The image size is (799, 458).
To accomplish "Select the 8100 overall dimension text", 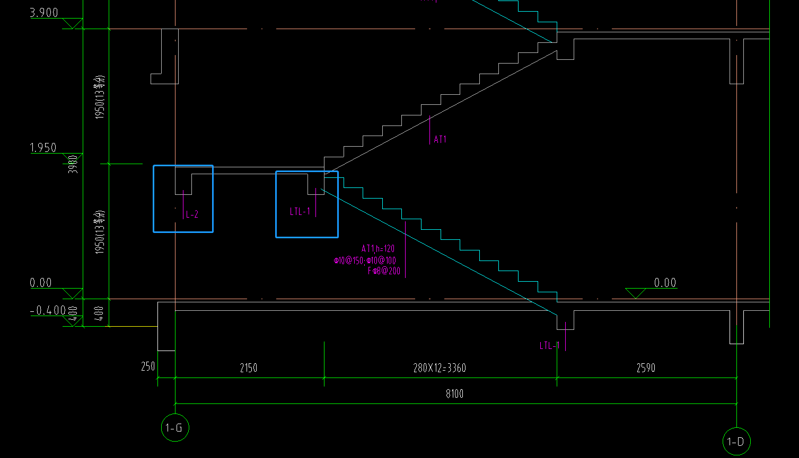I will click(x=455, y=393).
